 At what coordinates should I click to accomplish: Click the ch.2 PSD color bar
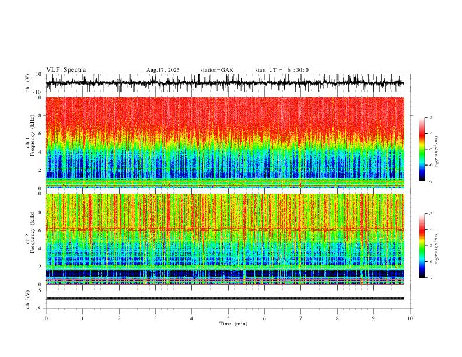point(422,246)
